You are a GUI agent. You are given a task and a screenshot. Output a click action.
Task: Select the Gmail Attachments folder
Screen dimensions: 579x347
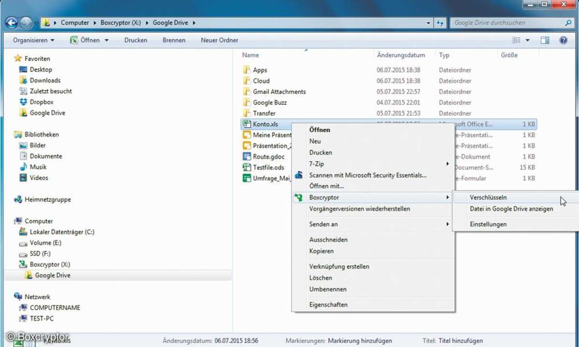(279, 92)
